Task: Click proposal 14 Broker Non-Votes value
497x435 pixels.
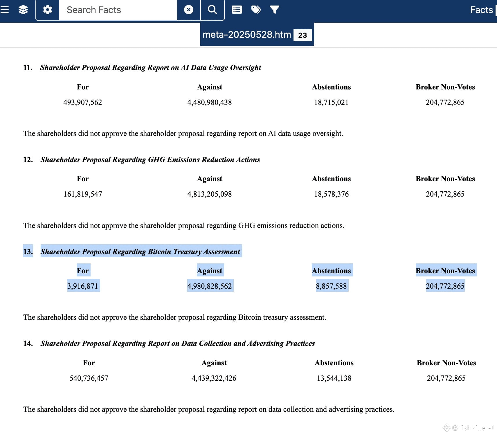Action: coord(446,378)
